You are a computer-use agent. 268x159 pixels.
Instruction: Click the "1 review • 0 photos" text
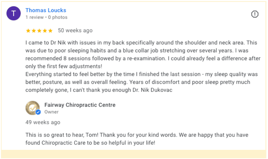46,17
